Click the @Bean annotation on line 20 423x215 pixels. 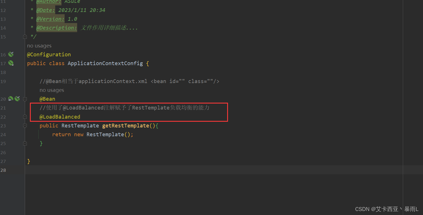pos(47,99)
